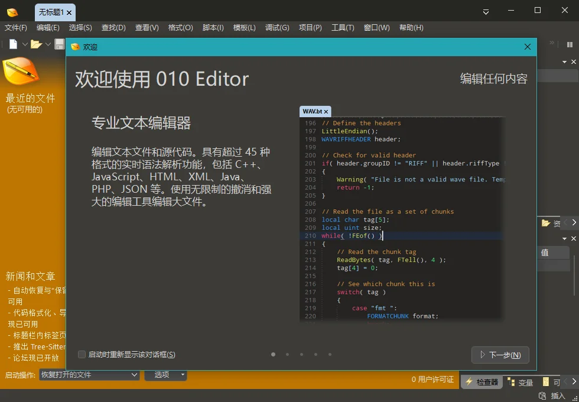The height and width of the screenshot is (402, 579).
Task: Open the 编辑(E) menu
Action: point(48,28)
